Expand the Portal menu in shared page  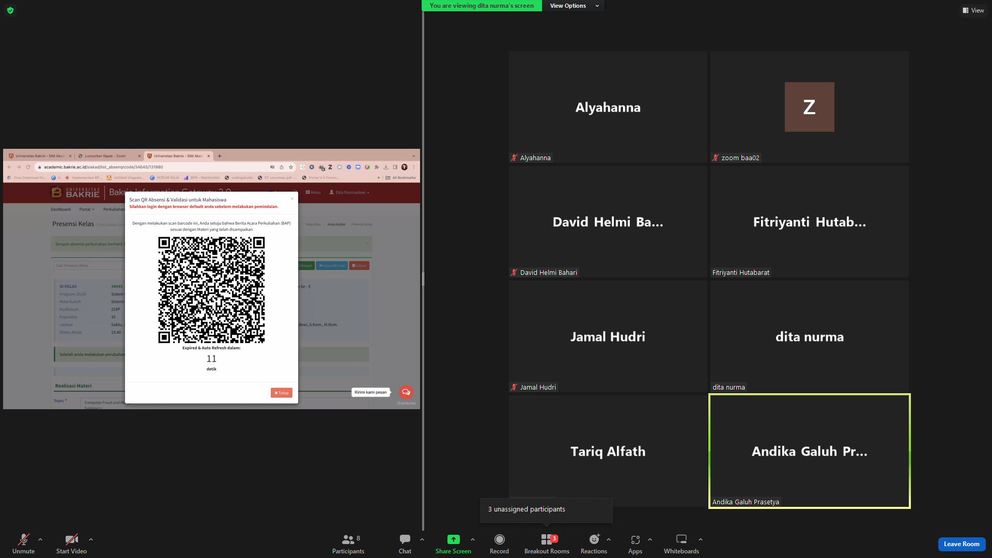(x=87, y=209)
